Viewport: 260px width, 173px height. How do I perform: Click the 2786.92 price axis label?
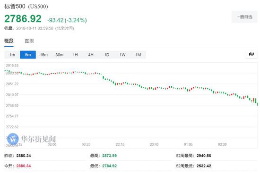12,106
